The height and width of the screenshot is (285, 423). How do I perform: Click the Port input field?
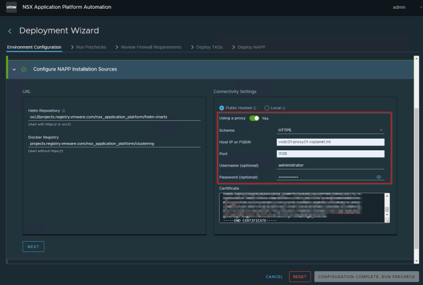click(x=330, y=154)
